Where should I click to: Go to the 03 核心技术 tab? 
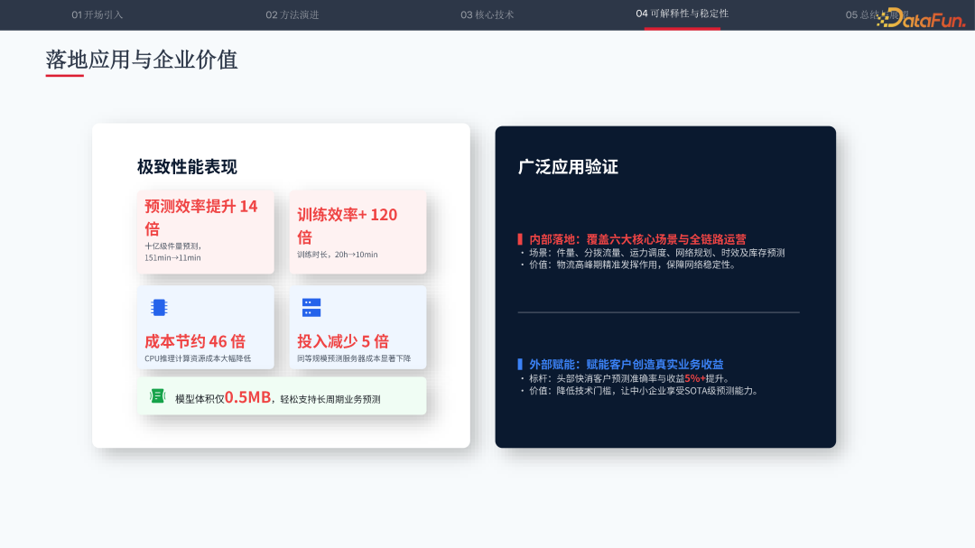pyautogui.click(x=487, y=15)
